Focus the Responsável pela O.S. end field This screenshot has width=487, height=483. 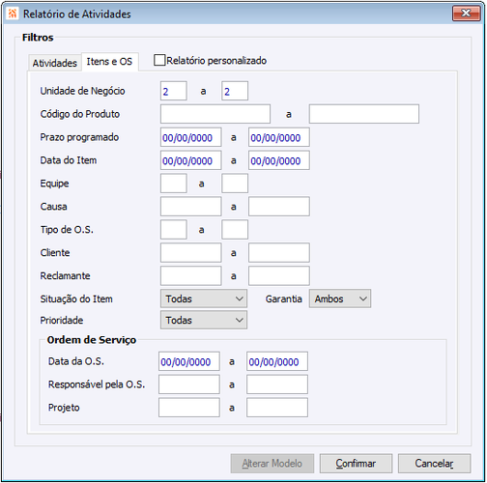pyautogui.click(x=277, y=384)
